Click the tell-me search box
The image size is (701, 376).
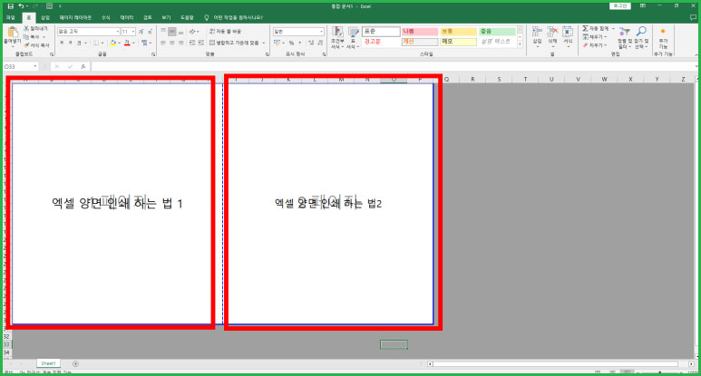(x=238, y=17)
